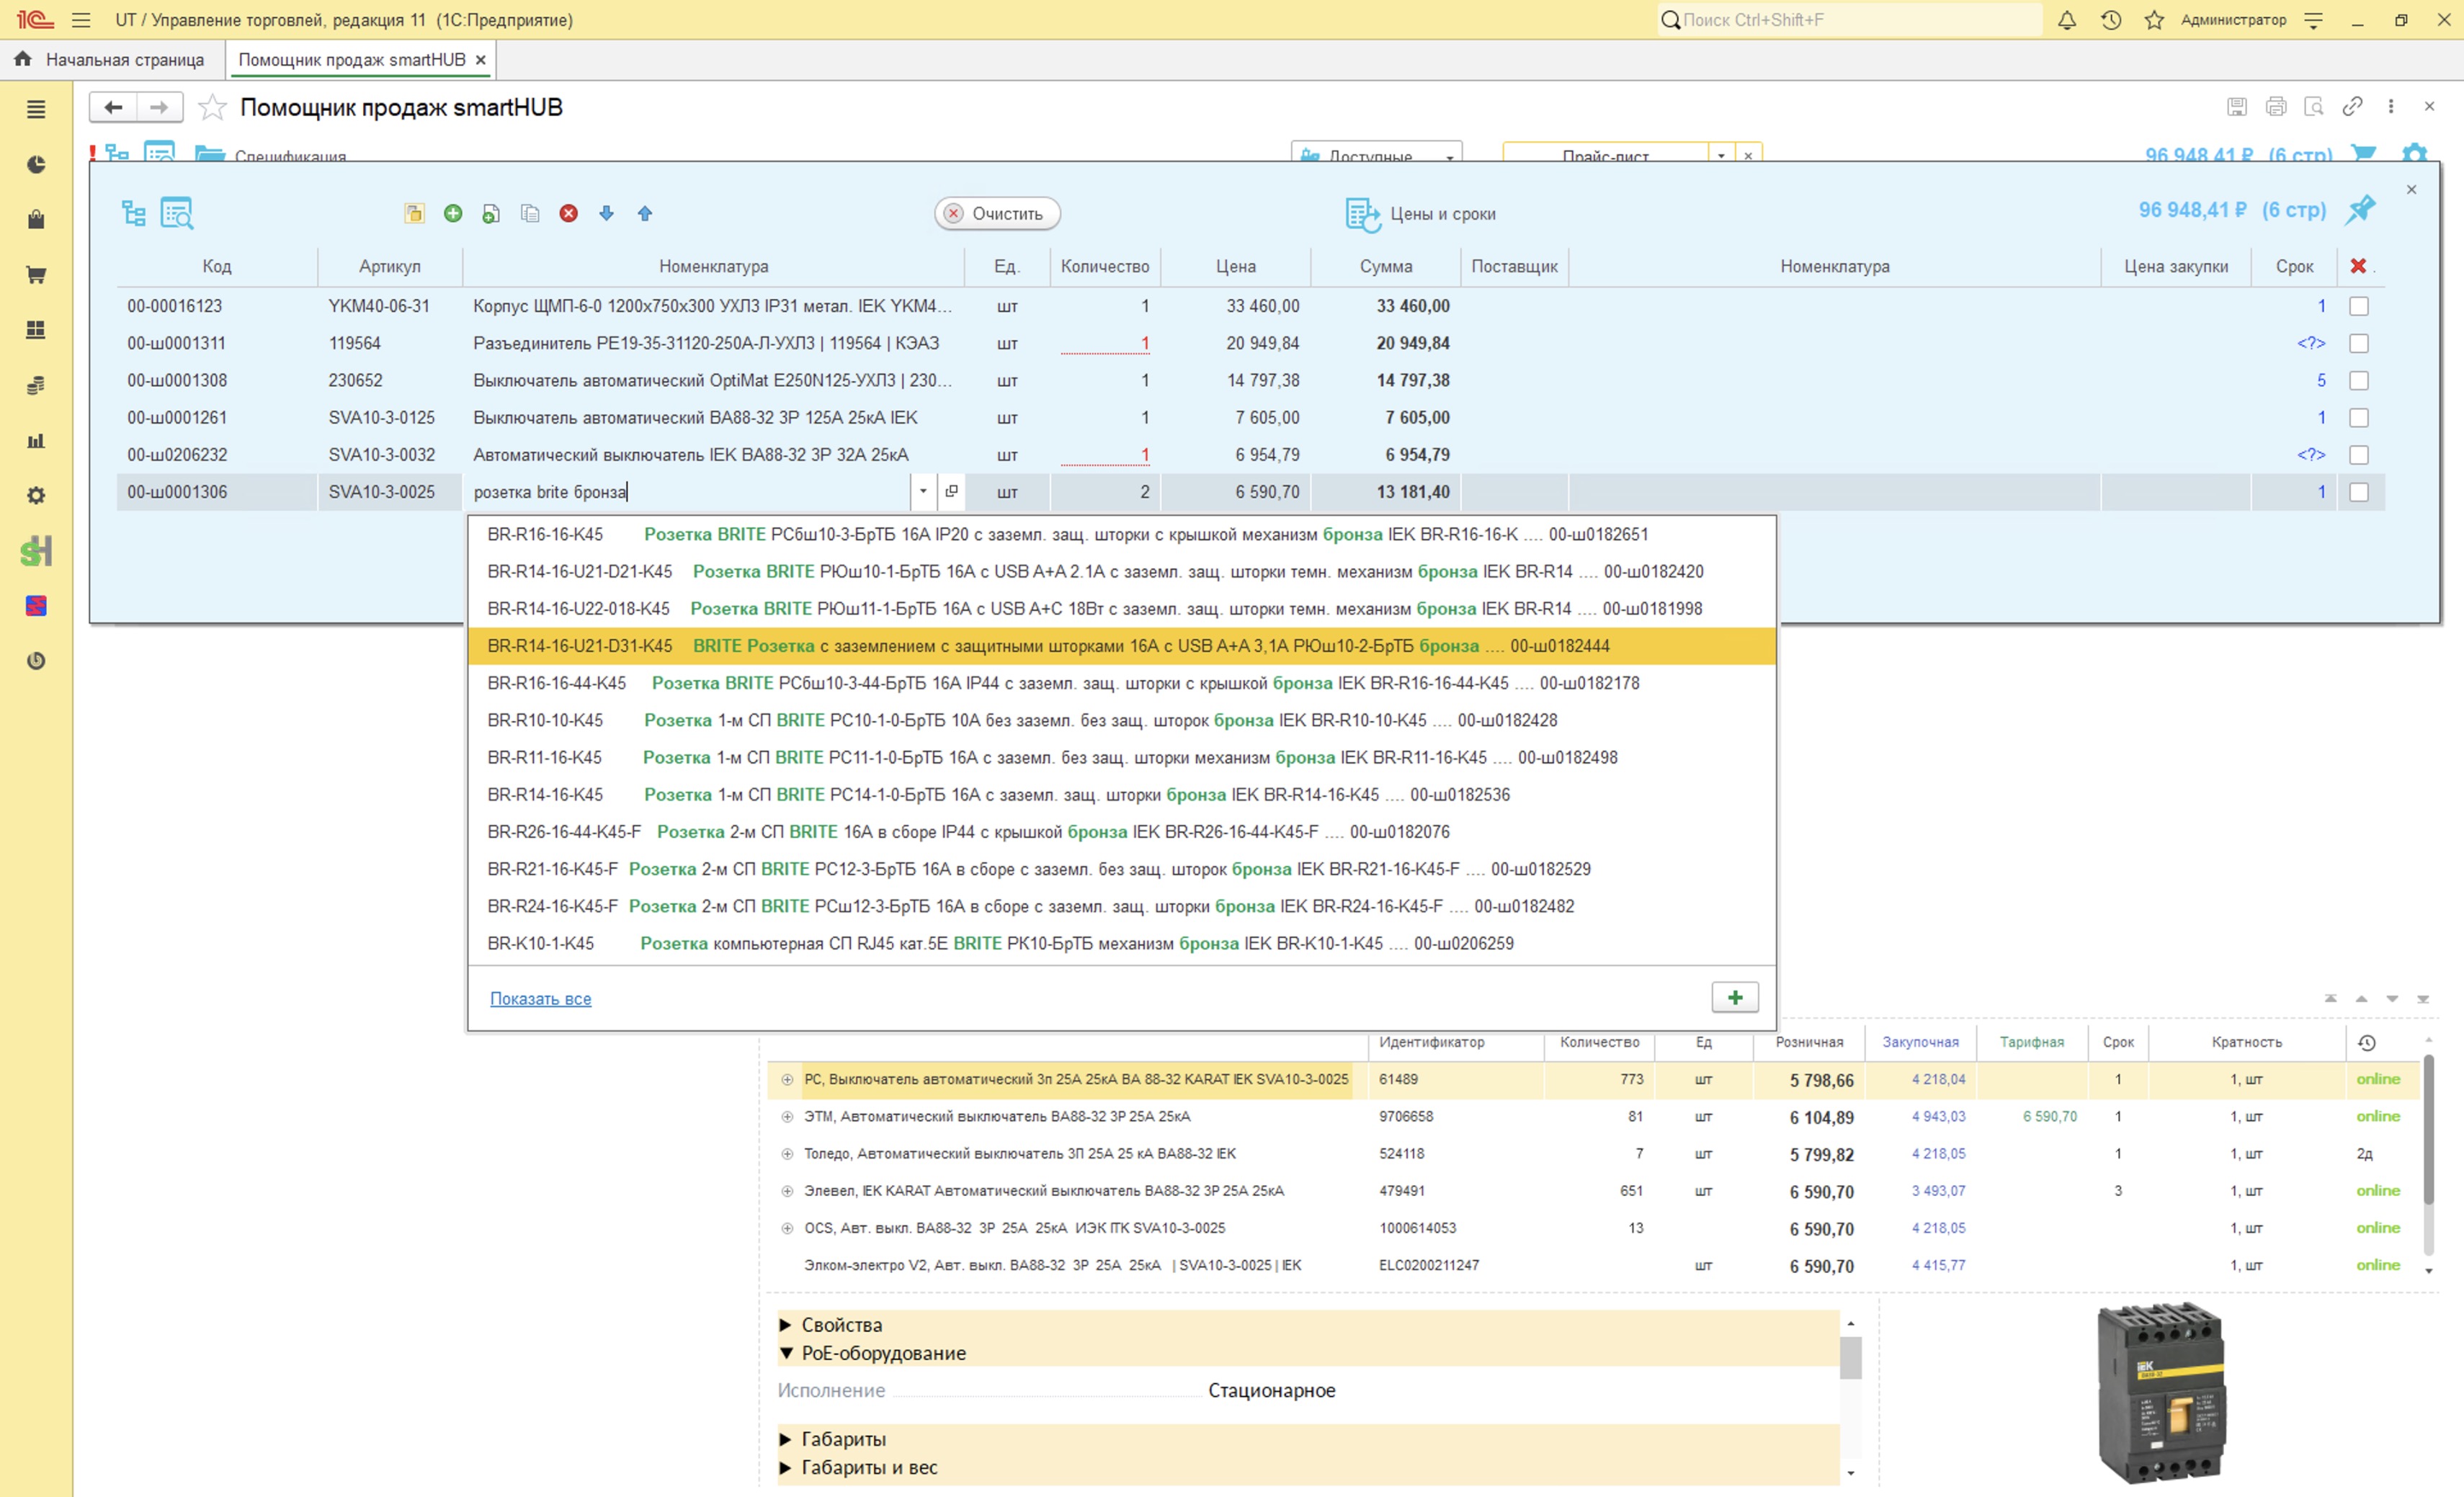Choose suggestion BR-R16-16-K45 Розетка BRITE
The image size is (2464, 1497).
pyautogui.click(x=1122, y=534)
